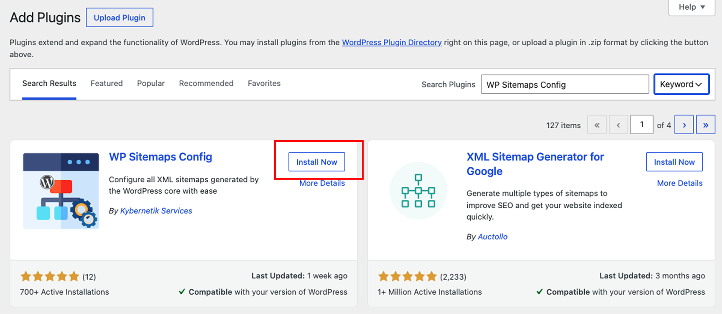The width and height of the screenshot is (722, 314).
Task: Open More Details for XML Sitemap Generator
Action: [680, 183]
